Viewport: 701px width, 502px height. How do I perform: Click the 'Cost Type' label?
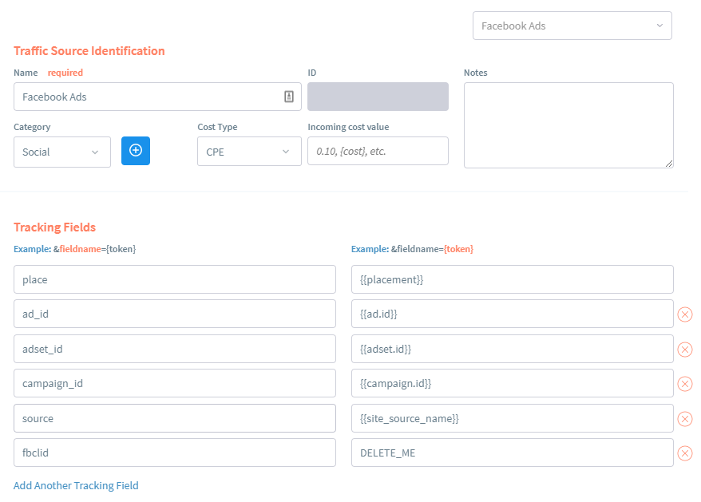[217, 127]
